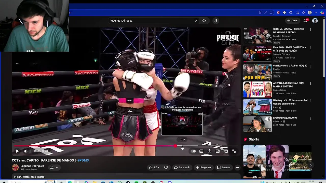The image size is (326, 183).
Task: Open YouTube notifications bell
Action: pos(305,21)
